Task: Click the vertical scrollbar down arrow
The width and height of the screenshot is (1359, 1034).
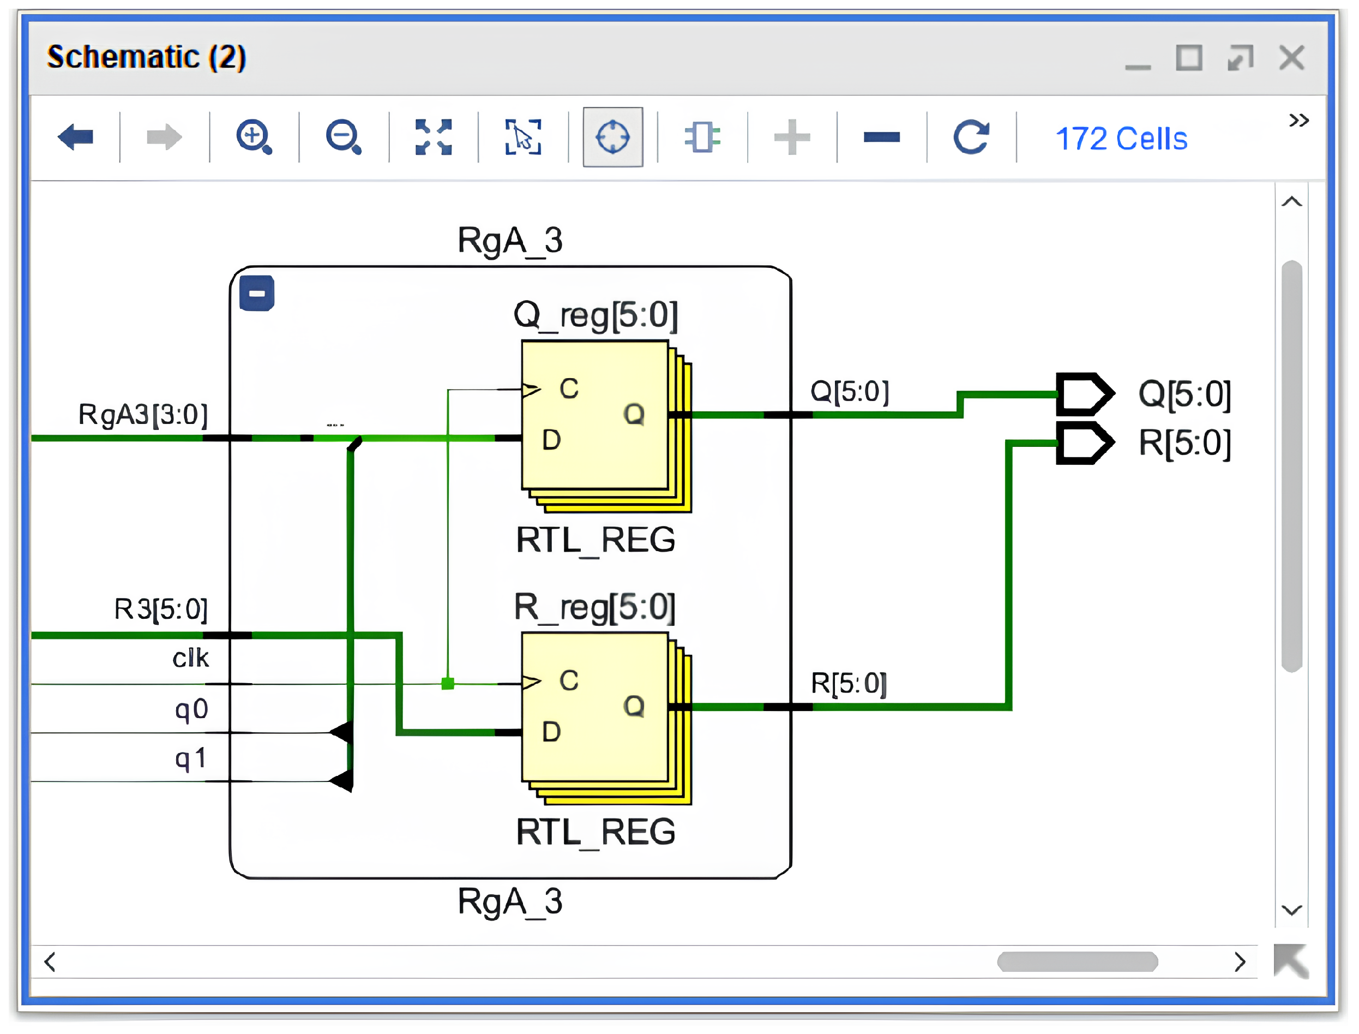Action: click(1291, 910)
